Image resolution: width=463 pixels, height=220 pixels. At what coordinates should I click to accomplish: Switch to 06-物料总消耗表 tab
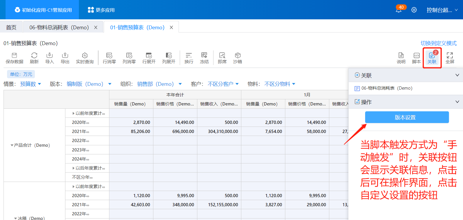coord(59,27)
